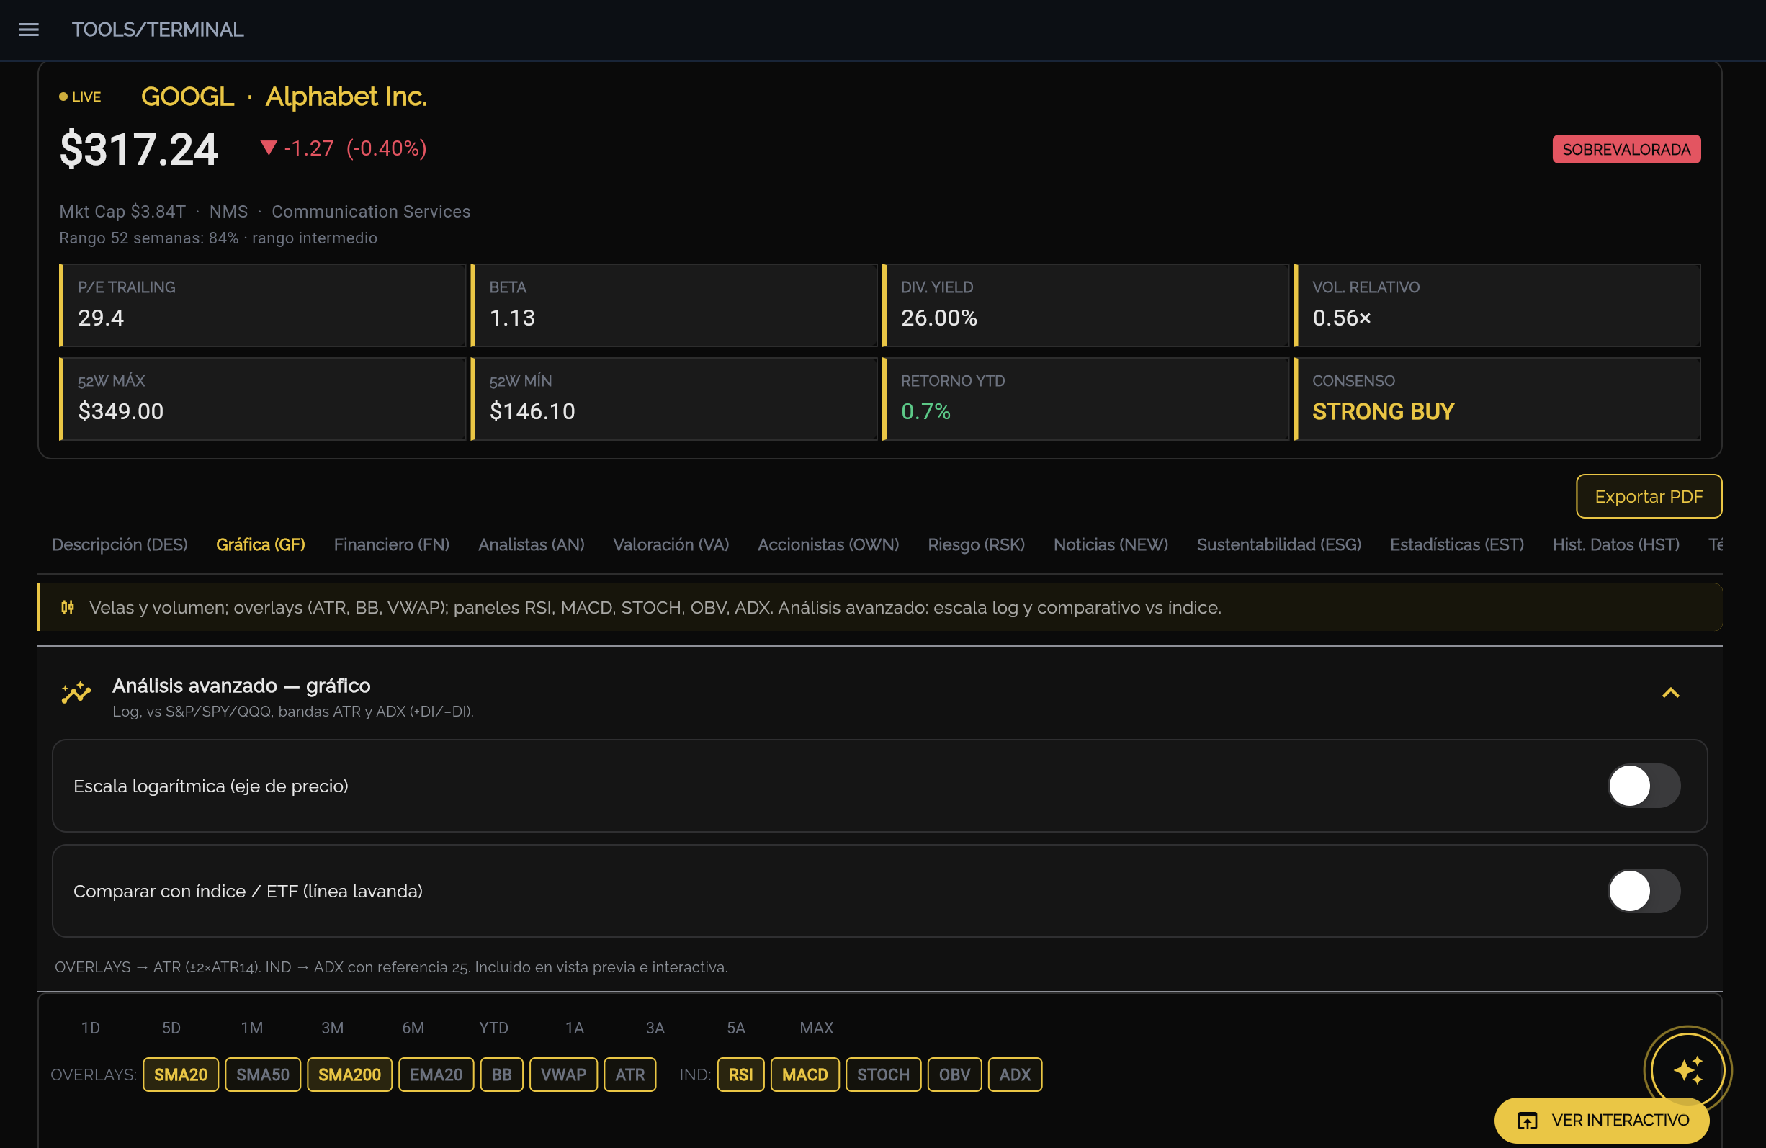Toggle the ATR overlay chip
Image resolution: width=1766 pixels, height=1148 pixels.
pos(630,1075)
